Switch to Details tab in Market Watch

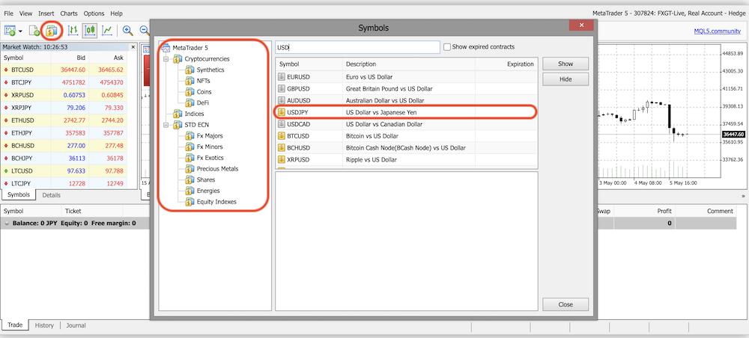51,195
